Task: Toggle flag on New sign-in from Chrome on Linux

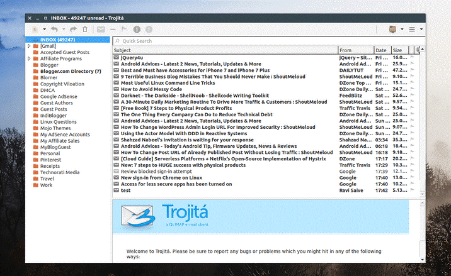Action: [412, 177]
